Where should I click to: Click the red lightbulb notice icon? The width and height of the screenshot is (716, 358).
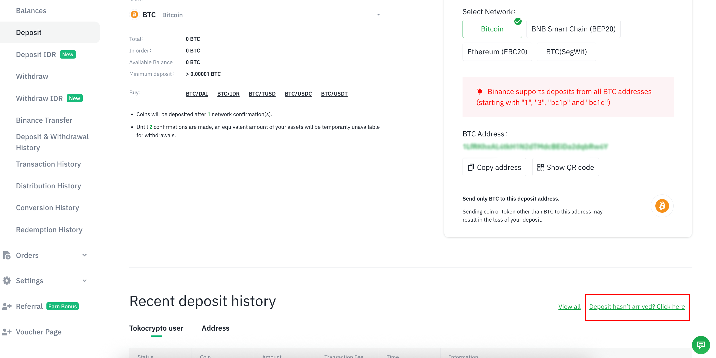(x=480, y=91)
